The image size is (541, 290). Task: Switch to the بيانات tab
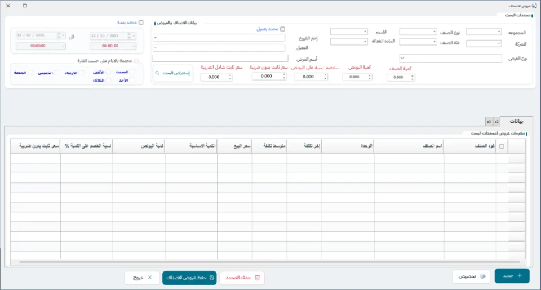click(516, 121)
